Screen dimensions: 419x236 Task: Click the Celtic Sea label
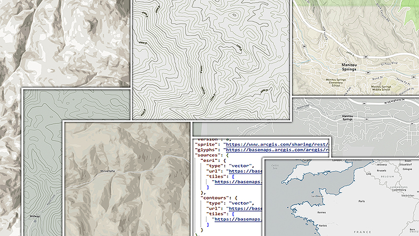pyautogui.click(x=275, y=167)
